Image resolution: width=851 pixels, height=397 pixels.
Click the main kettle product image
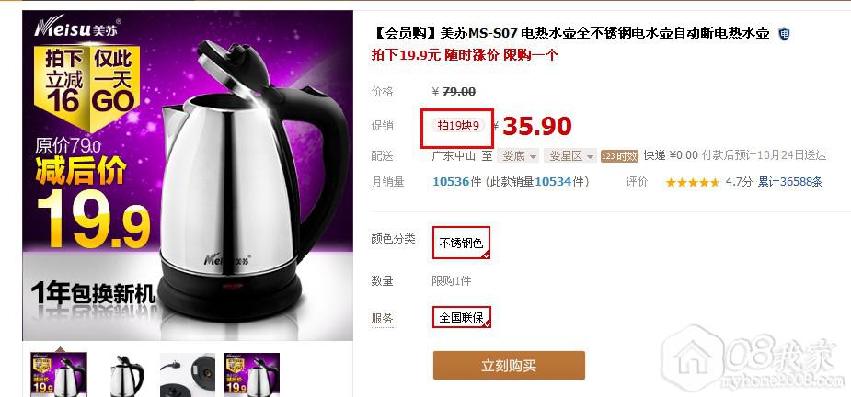click(188, 176)
